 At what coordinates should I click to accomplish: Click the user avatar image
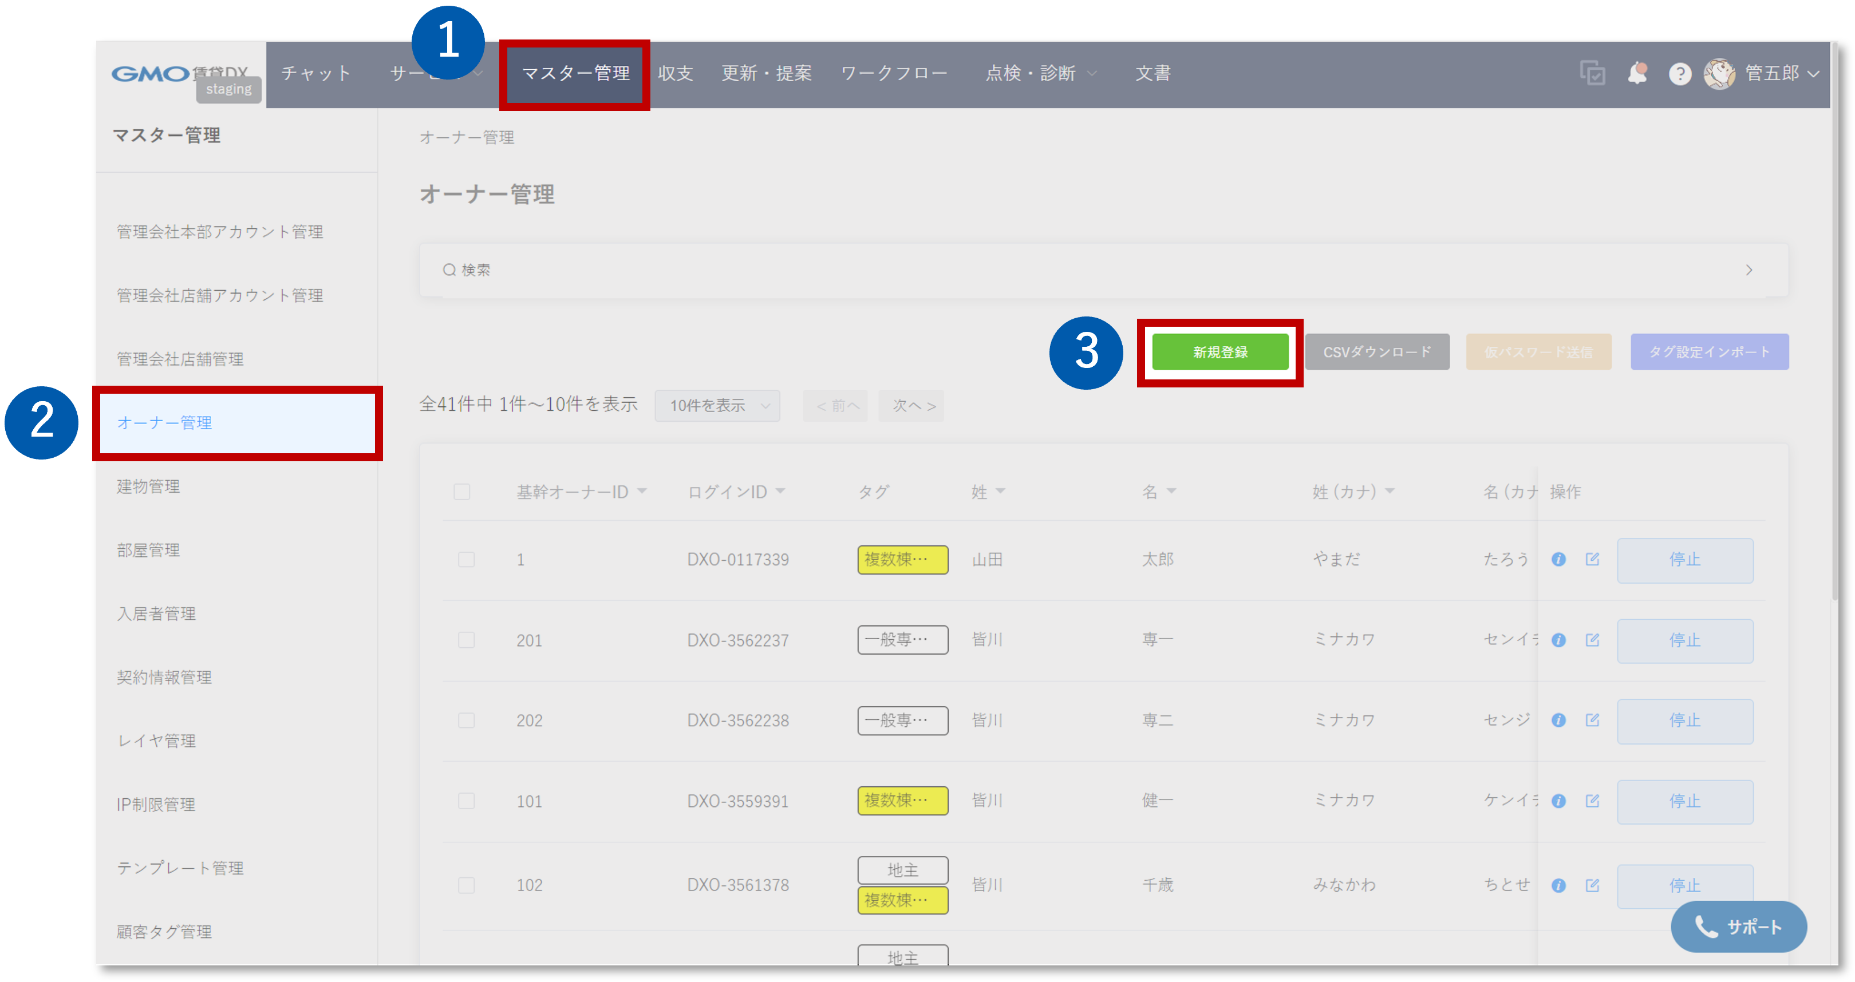point(1720,73)
